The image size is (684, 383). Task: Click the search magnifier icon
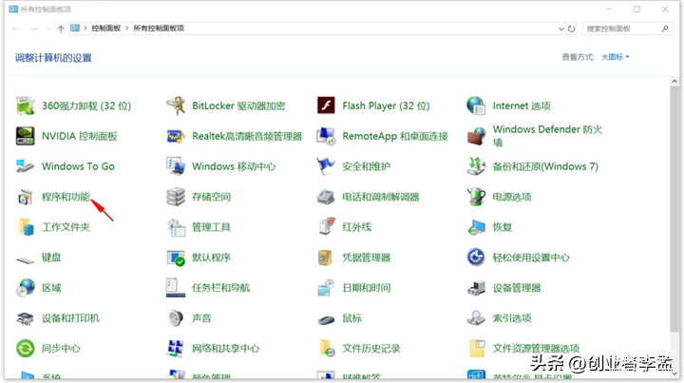click(x=665, y=29)
